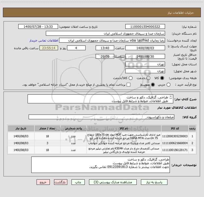Click the remaining days field showing 4
The height and width of the screenshot is (197, 204).
[x=76, y=48]
